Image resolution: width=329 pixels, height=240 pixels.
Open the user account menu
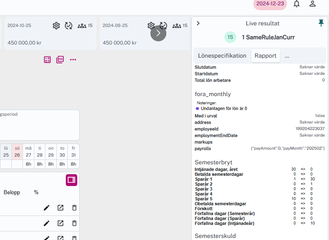click(x=313, y=4)
